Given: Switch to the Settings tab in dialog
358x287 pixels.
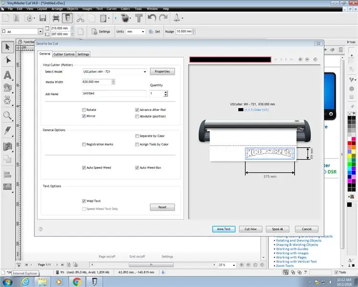Looking at the screenshot, I should pos(83,54).
